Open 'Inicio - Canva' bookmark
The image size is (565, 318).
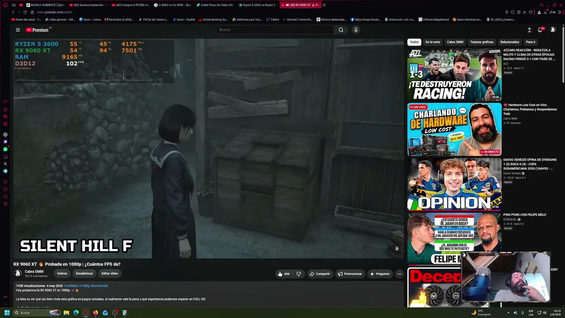[90, 19]
